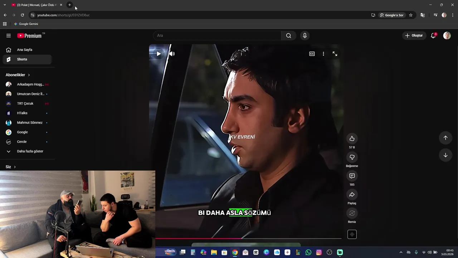Image resolution: width=458 pixels, height=258 pixels.
Task: Open the YouTube account avatar menu
Action: [x=447, y=35]
